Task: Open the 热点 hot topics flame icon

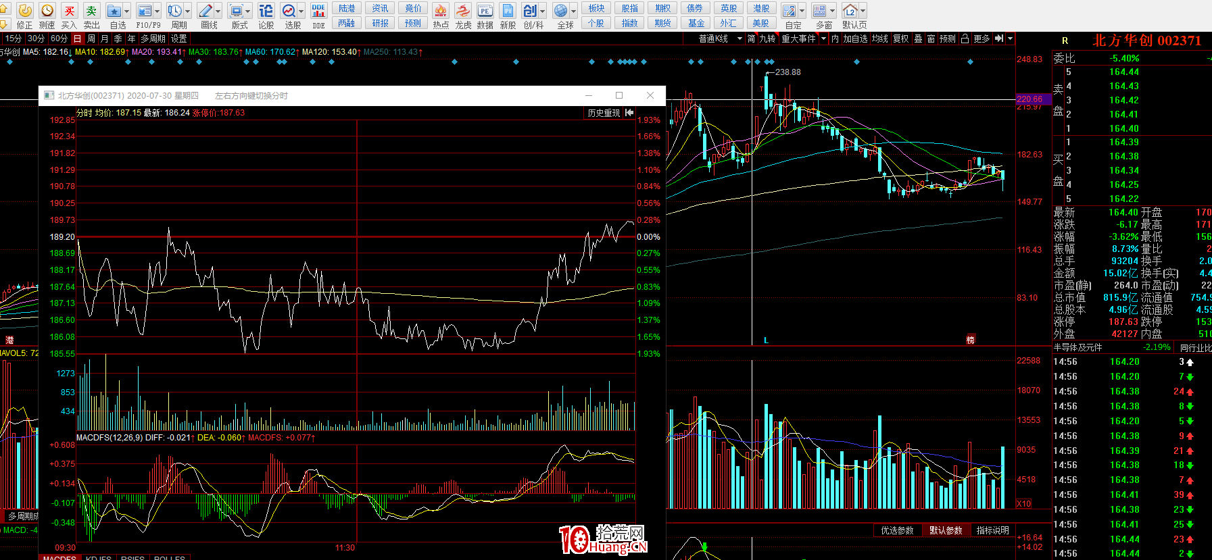Action: (440, 11)
